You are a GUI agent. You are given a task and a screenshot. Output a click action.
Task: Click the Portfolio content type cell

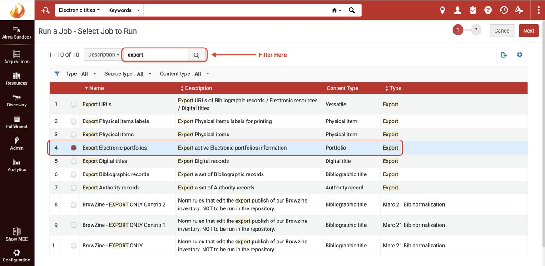tap(336, 148)
